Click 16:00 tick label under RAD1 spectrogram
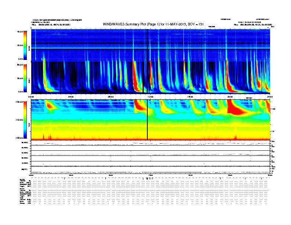The image size is (291, 225). point(190,97)
